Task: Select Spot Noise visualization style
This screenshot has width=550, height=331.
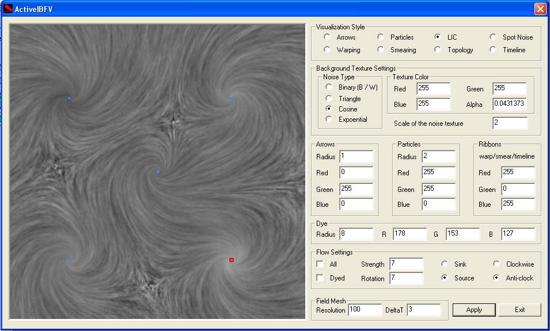Action: [493, 37]
